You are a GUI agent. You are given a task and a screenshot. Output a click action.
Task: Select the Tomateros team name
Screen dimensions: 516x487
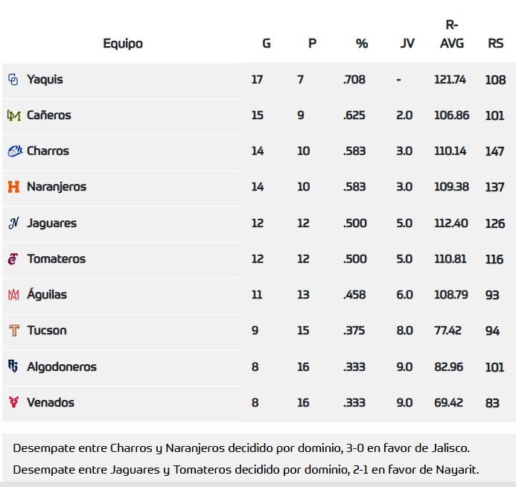coord(56,259)
